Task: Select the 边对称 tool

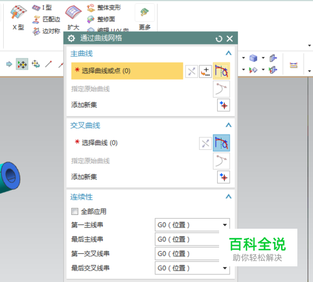Action: 46,31
